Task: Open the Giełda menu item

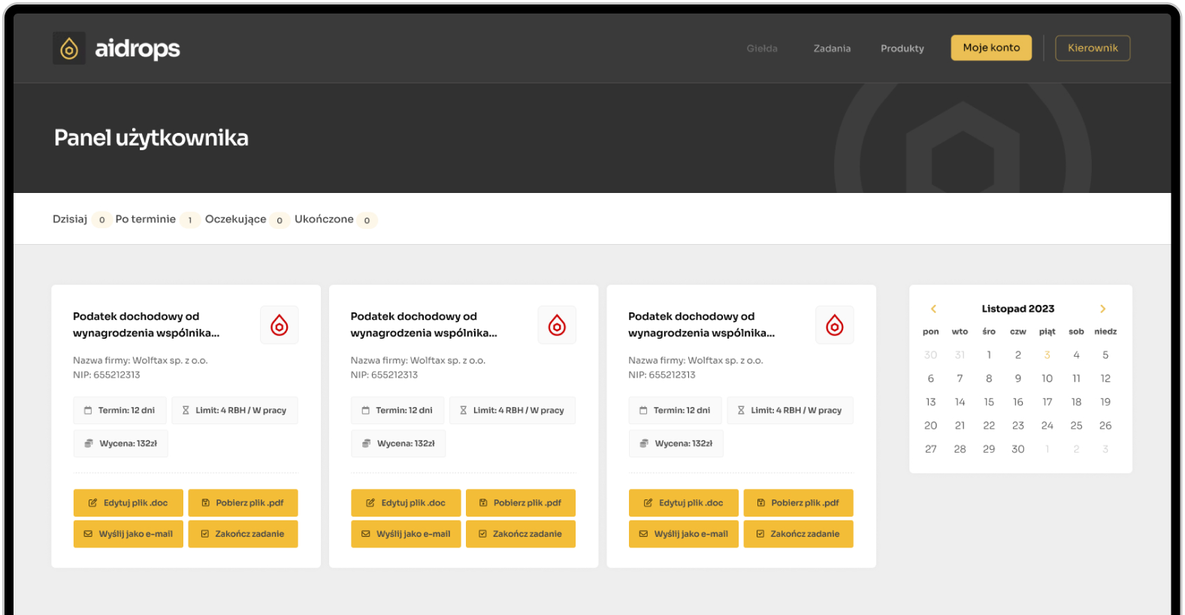Action: point(762,49)
